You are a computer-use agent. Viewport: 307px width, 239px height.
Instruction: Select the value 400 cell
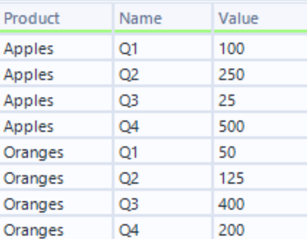pos(261,204)
